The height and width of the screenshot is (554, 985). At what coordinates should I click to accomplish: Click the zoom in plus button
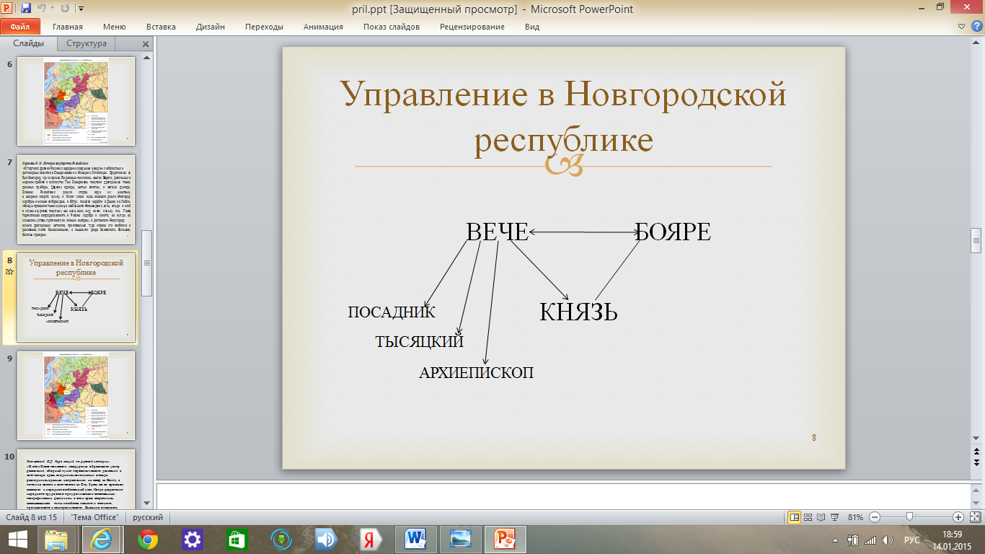(958, 517)
